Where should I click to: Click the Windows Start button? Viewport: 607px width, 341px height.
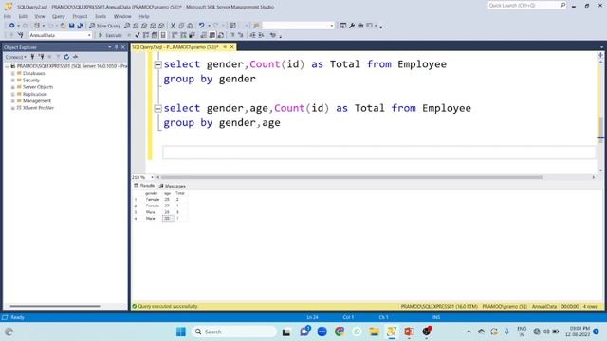181,332
